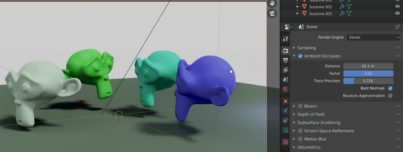The image size is (403, 152).
Task: Enable Bounces Approximation checkbox
Action: [x=390, y=96]
